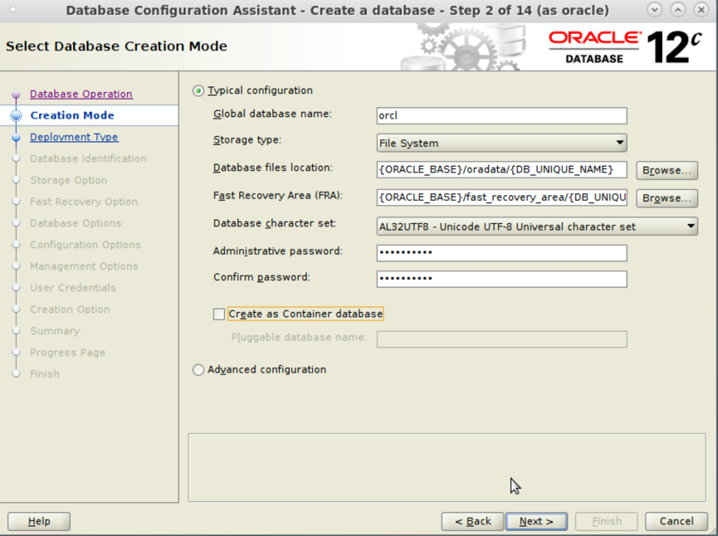
Task: Cancel the database creation wizard
Action: click(676, 521)
